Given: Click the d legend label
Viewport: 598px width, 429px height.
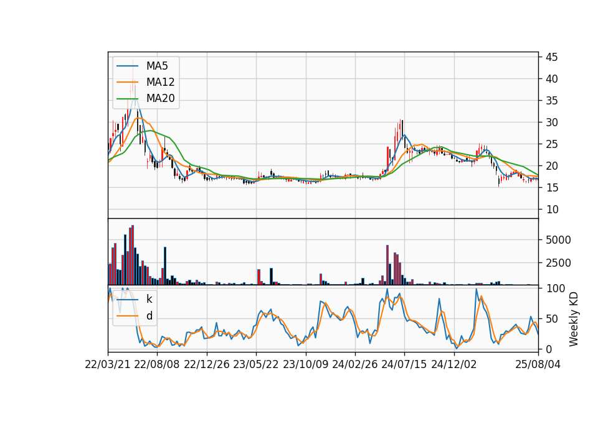Looking at the screenshot, I should click(149, 316).
